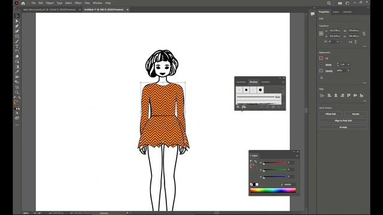Open the rotate angle dropdown
Screen dimensions: 383x215
click(338, 42)
